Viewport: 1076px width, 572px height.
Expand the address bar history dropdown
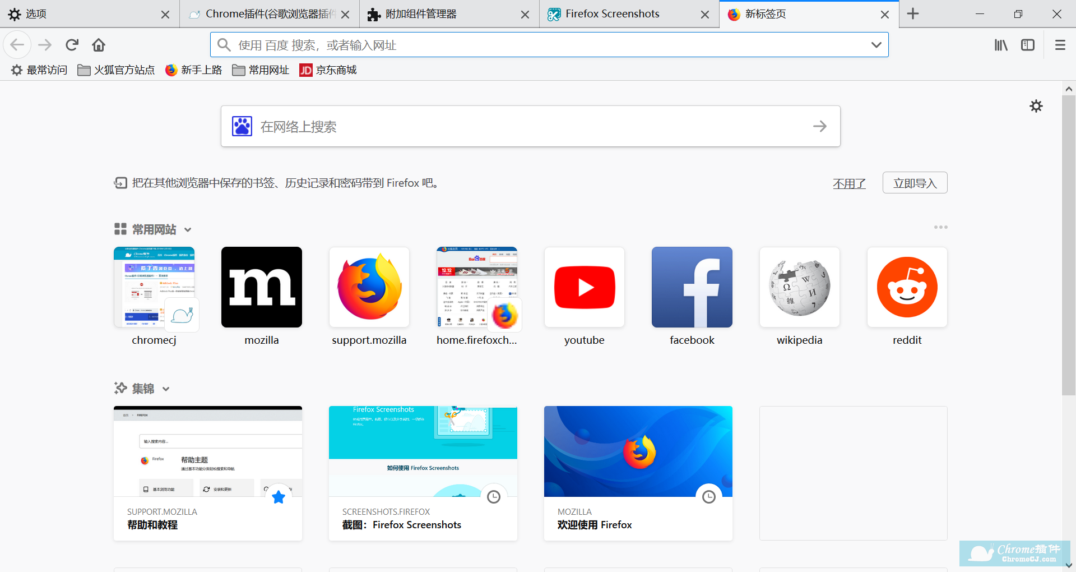(876, 45)
